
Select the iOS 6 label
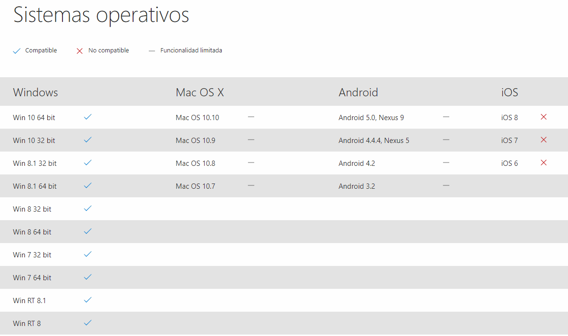pos(510,163)
